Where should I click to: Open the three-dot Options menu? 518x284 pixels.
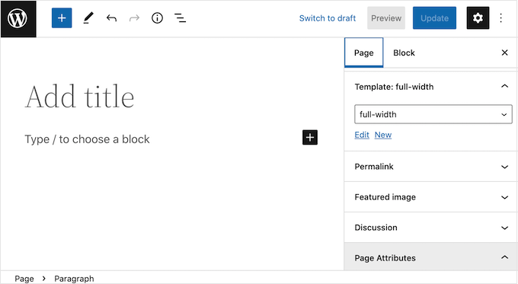[501, 18]
